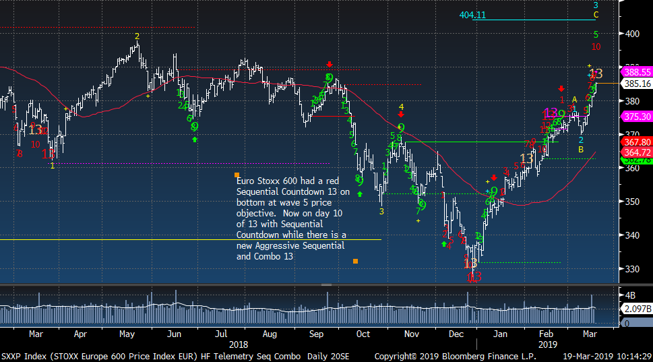Click the yellow A wave label
653x362 pixels.
(x=574, y=100)
